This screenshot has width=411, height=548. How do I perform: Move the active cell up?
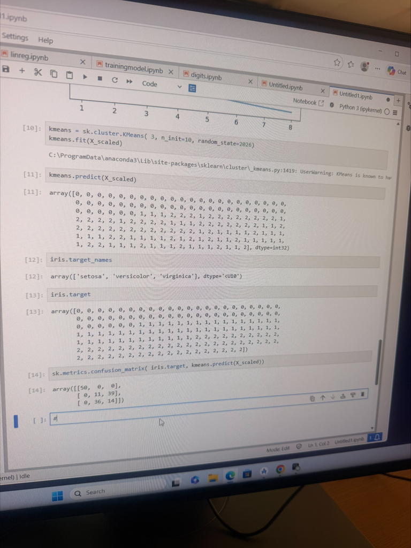[x=323, y=398]
